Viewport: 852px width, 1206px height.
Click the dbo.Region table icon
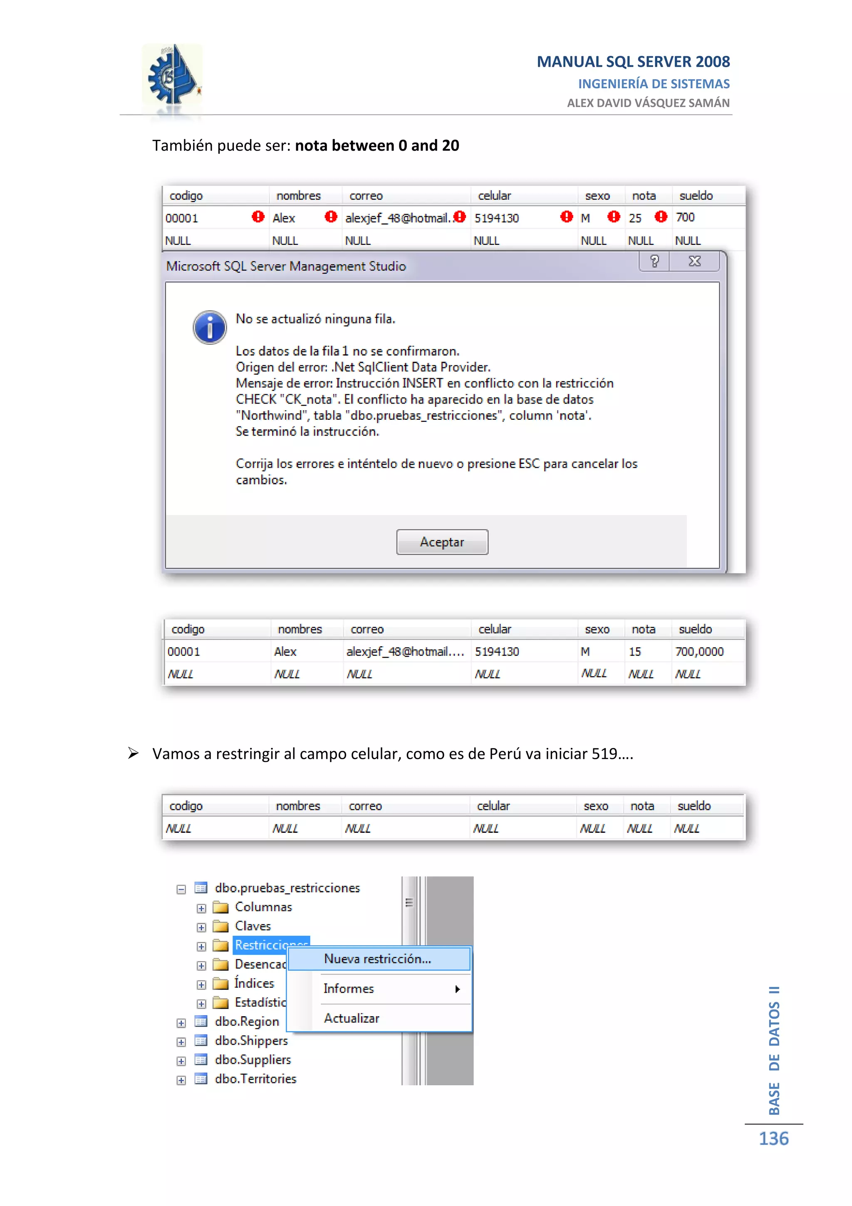point(201,1021)
